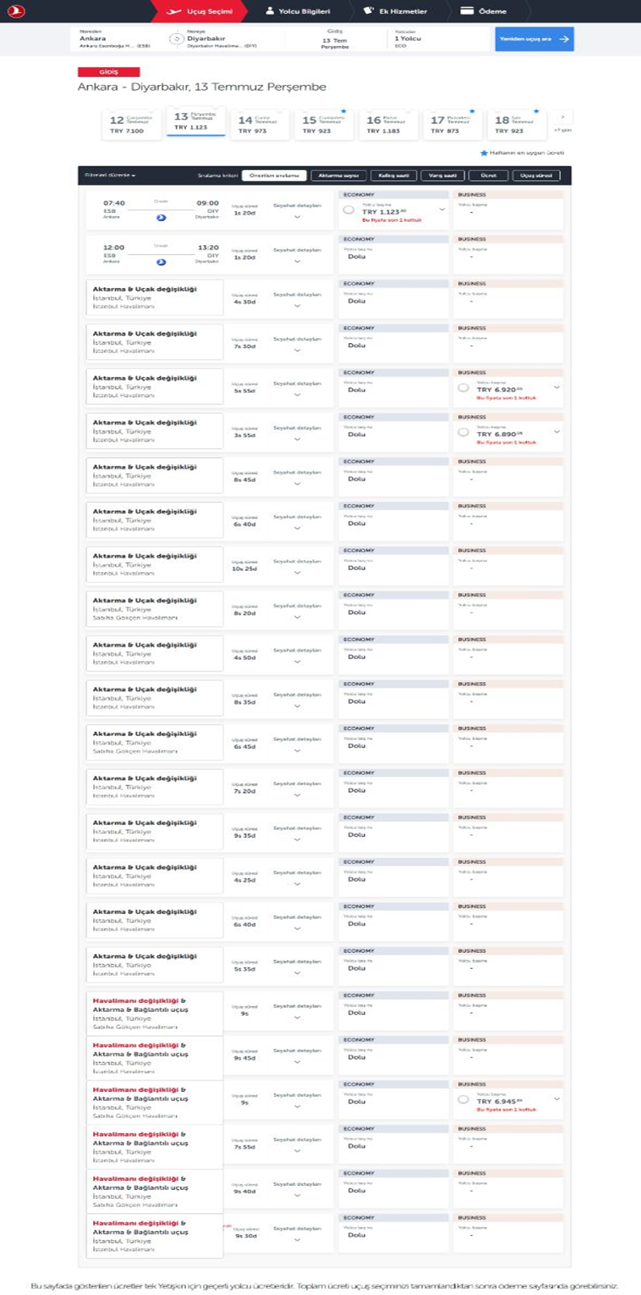Click the Turkish Airlines logo
The height and width of the screenshot is (1295, 641).
point(15,11)
